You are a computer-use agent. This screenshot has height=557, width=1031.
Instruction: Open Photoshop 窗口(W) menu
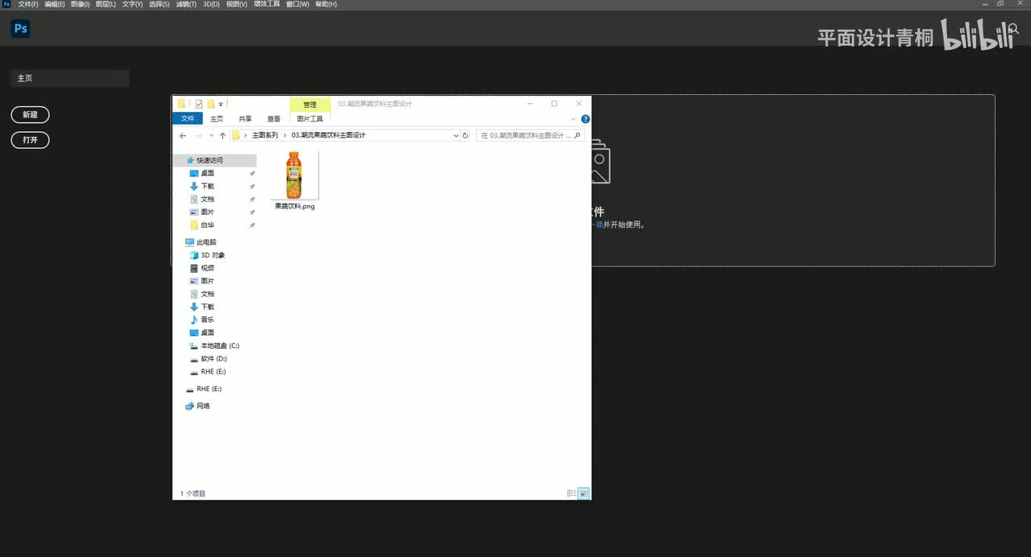click(x=297, y=4)
